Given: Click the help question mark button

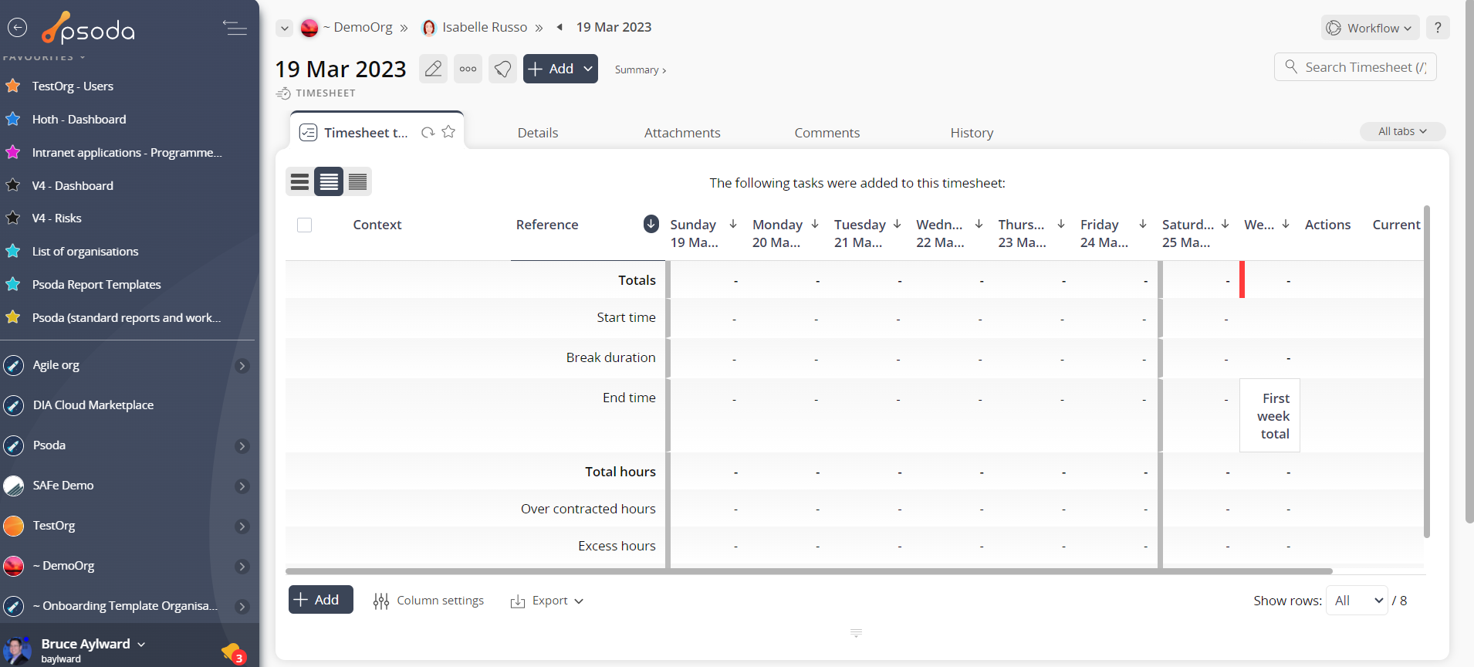Looking at the screenshot, I should [x=1438, y=28].
